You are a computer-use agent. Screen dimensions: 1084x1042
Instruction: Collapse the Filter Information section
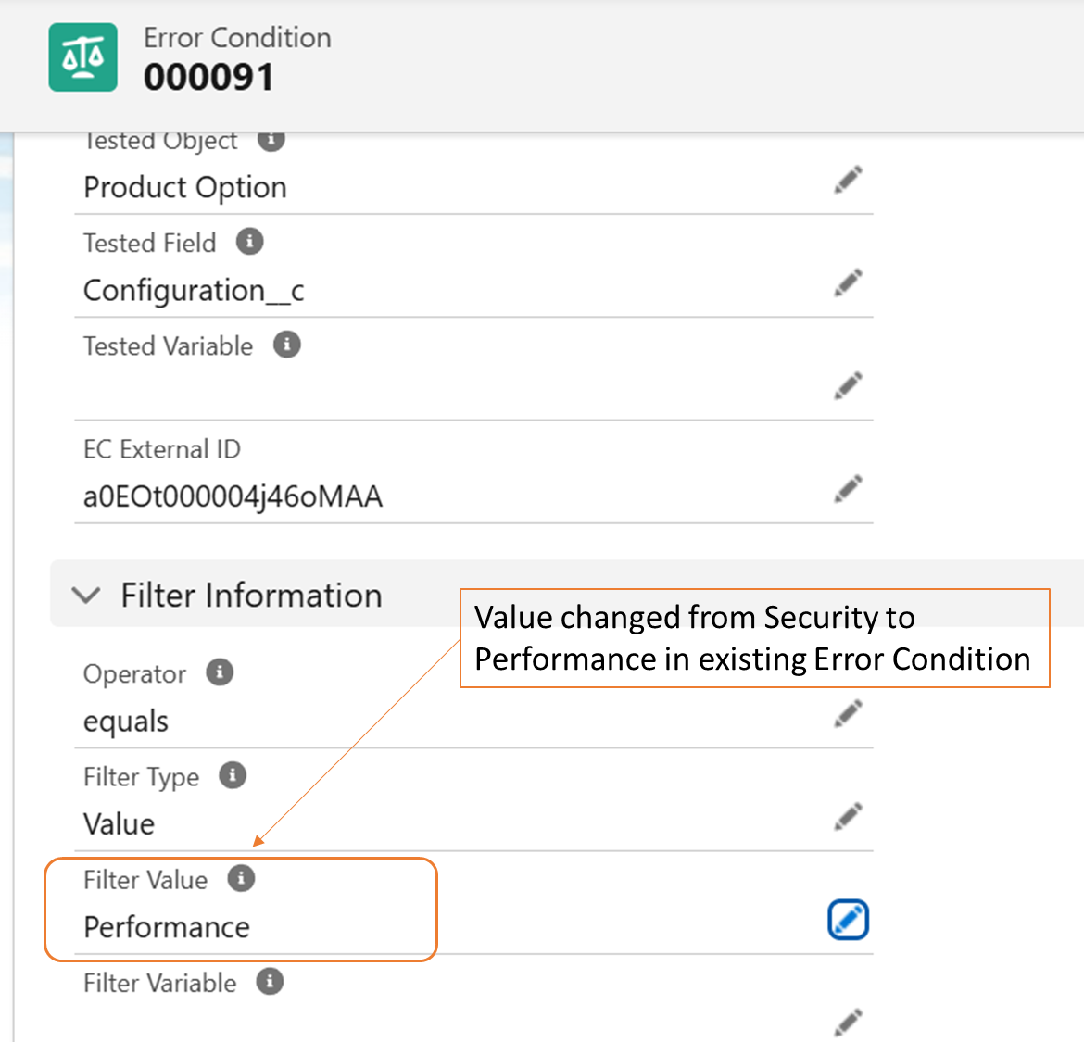(x=86, y=595)
